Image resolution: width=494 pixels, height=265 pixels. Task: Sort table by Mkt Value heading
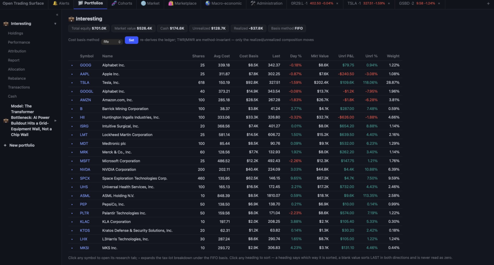click(x=320, y=56)
